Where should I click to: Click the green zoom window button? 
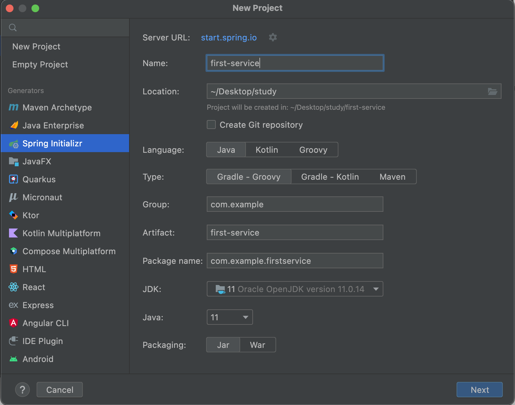pos(35,8)
